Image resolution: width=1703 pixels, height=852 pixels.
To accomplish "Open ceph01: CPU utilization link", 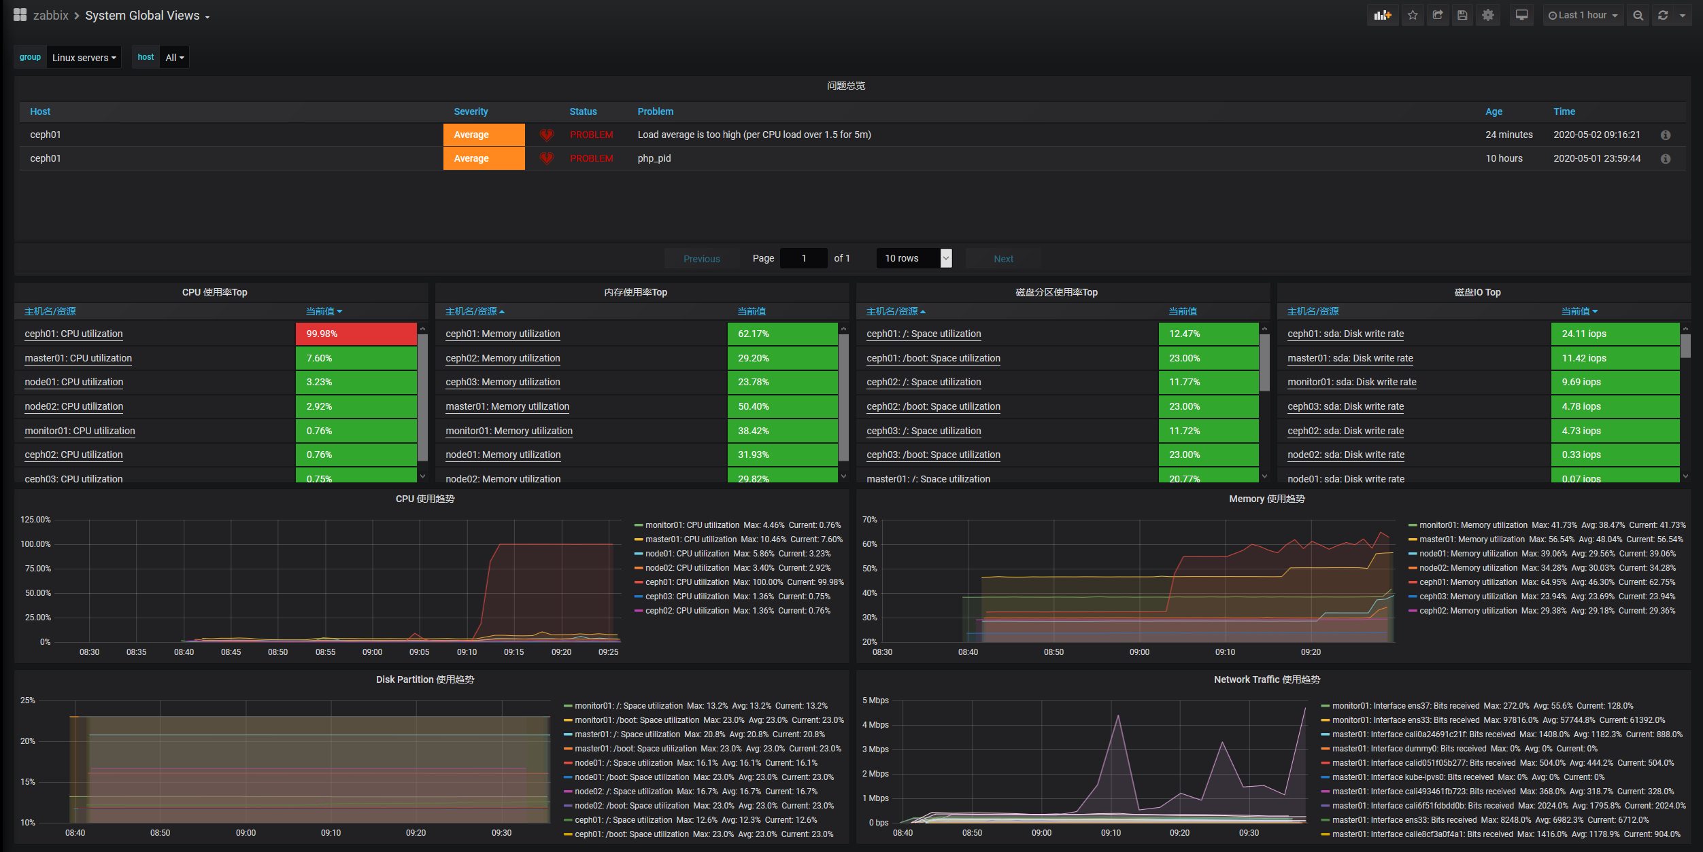I will pyautogui.click(x=73, y=334).
